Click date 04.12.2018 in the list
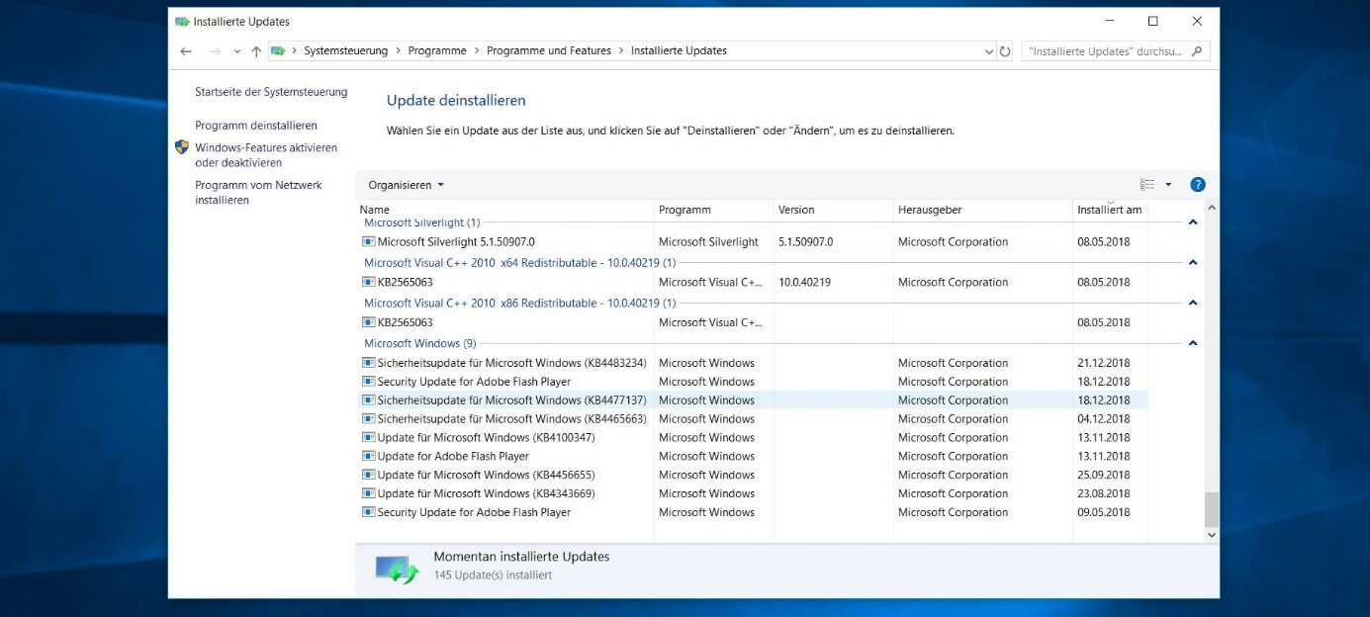 pyautogui.click(x=1103, y=419)
